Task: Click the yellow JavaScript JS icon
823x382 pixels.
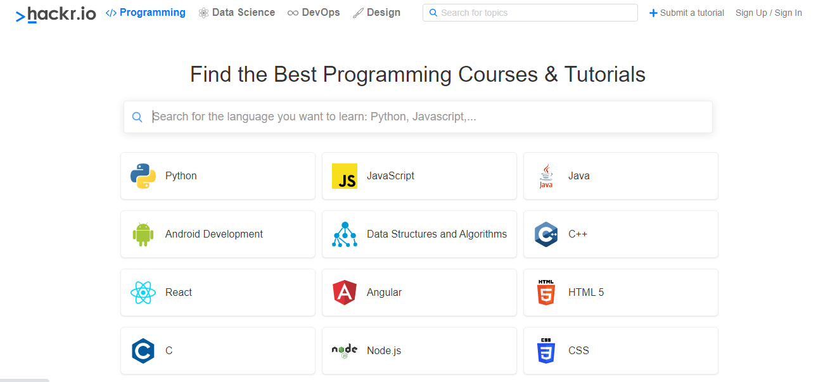Action: point(345,176)
